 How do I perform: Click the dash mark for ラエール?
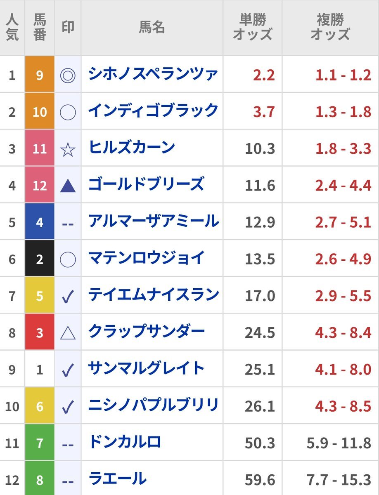[x=68, y=481]
